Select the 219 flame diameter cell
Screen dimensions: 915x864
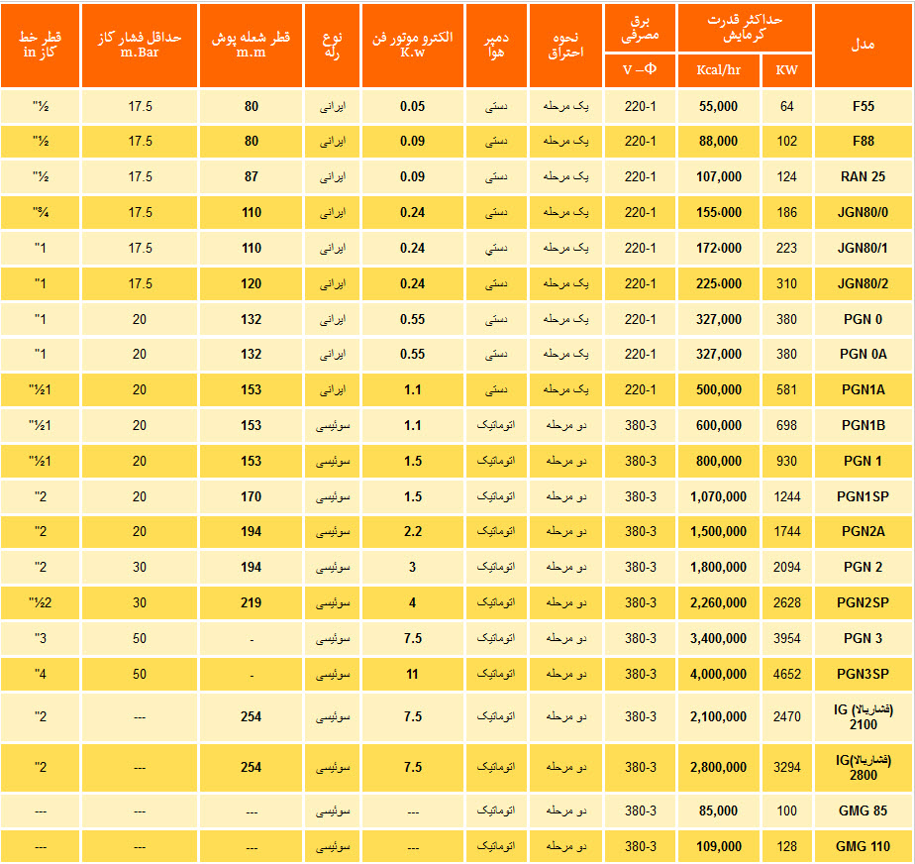[252, 603]
